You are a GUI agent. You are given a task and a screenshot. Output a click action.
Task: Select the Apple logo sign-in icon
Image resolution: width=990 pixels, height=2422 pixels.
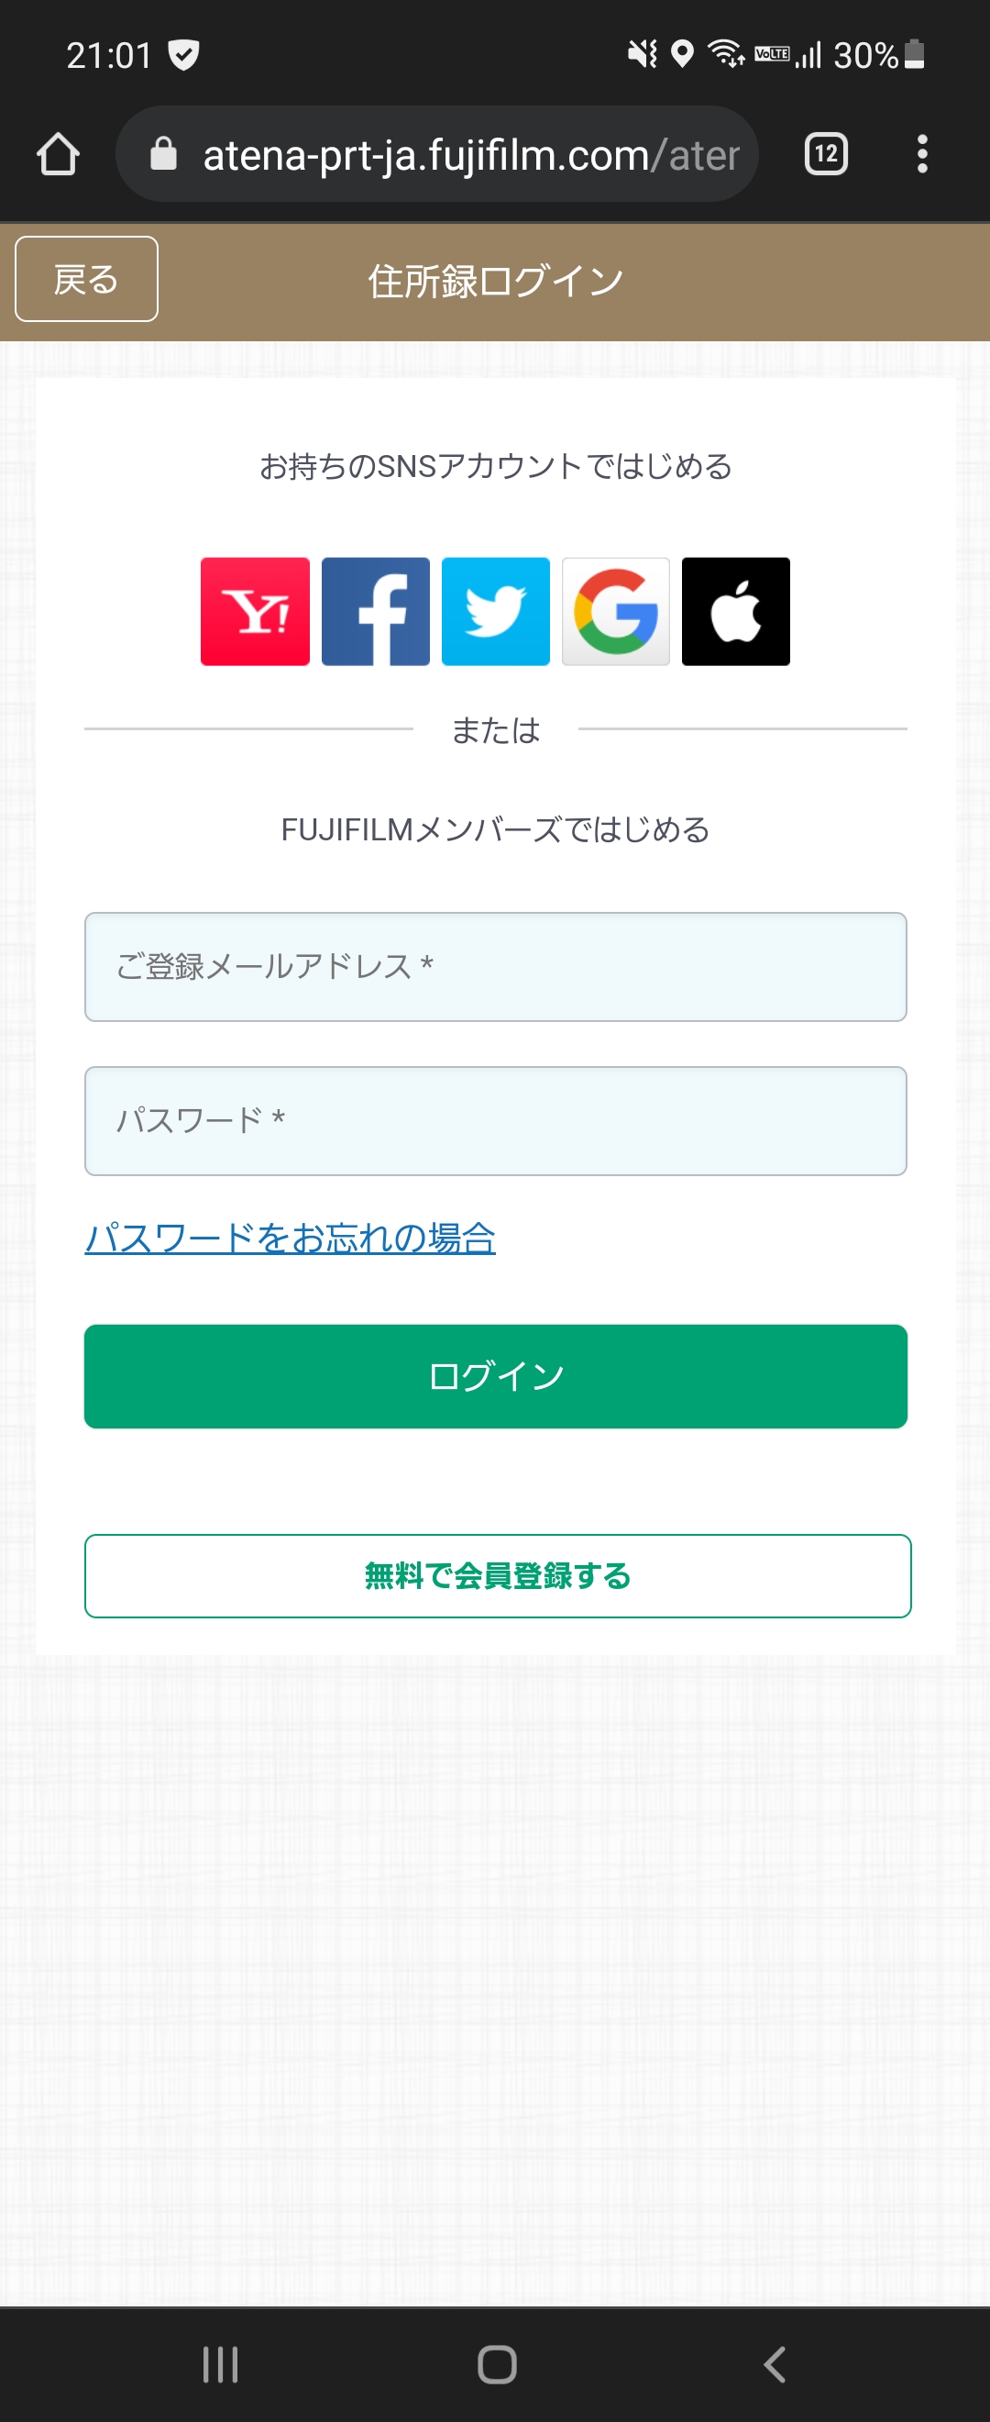coord(735,611)
